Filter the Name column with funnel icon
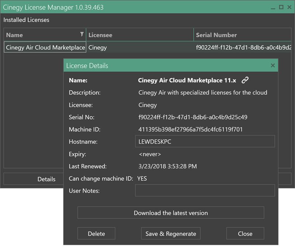 82,34
